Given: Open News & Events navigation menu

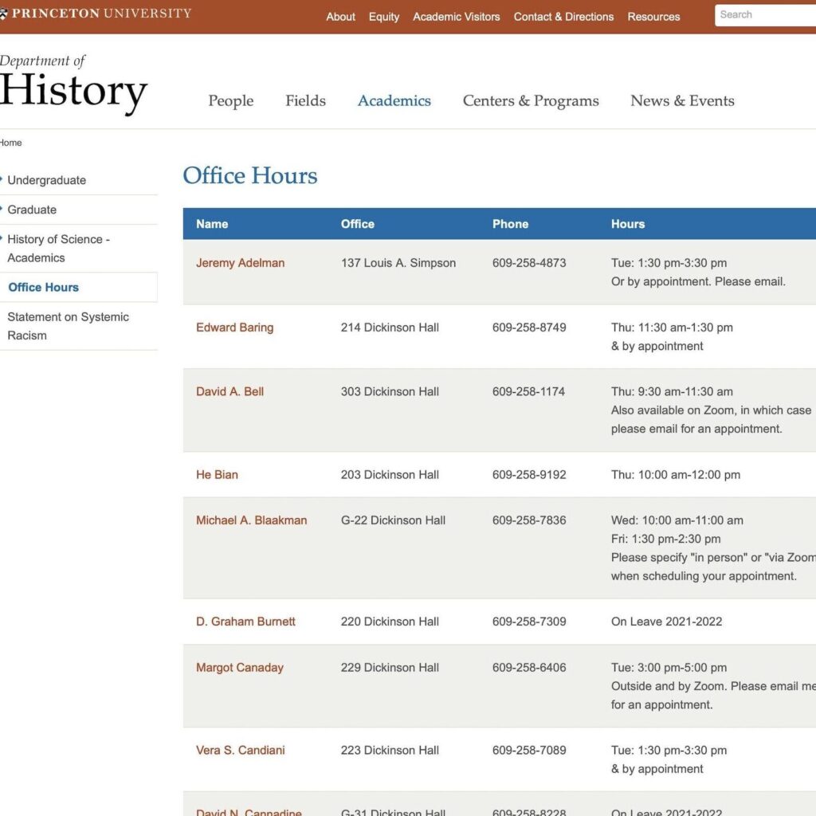Looking at the screenshot, I should pos(682,100).
